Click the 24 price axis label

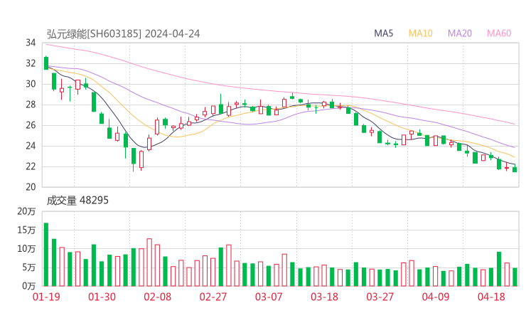tap(31, 146)
